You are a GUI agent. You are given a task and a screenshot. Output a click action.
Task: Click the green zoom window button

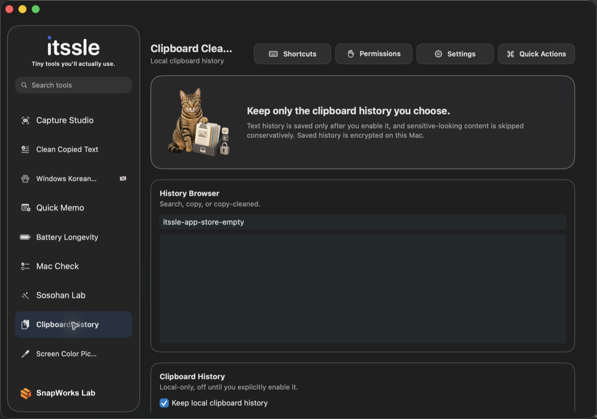36,9
